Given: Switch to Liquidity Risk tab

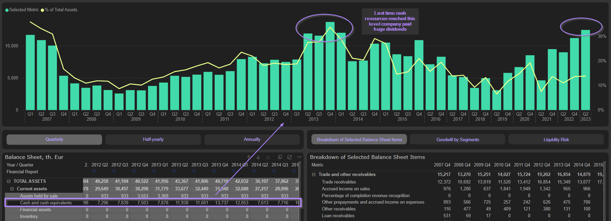Looking at the screenshot, I should [x=556, y=139].
